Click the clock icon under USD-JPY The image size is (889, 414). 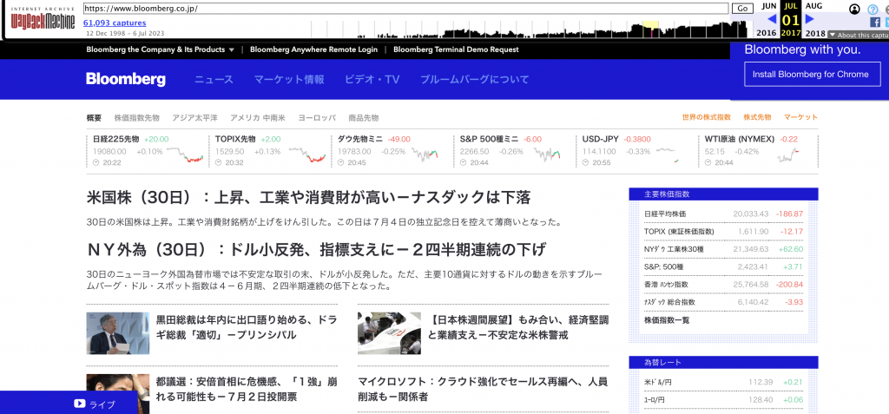click(586, 163)
